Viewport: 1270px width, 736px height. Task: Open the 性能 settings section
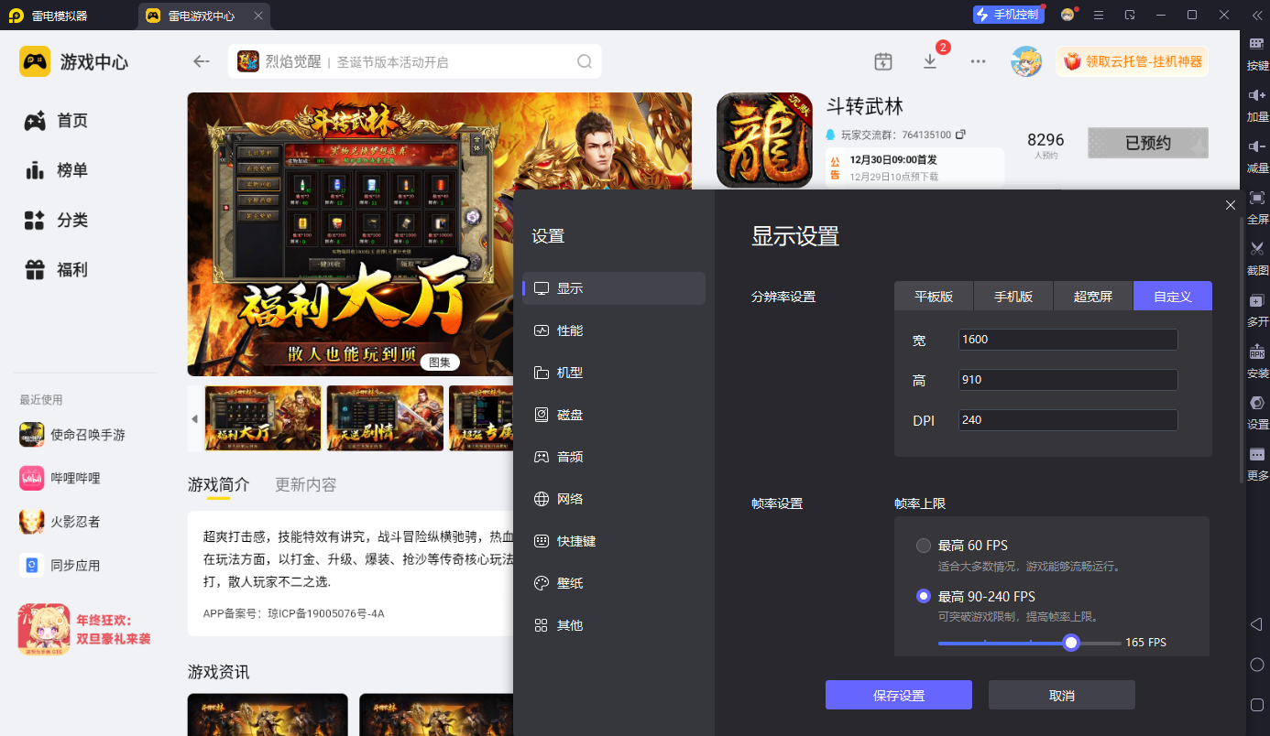pos(614,330)
